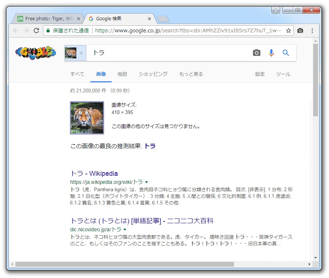Minimize the Chrome window
This screenshot has height=278, width=329.
click(288, 10)
